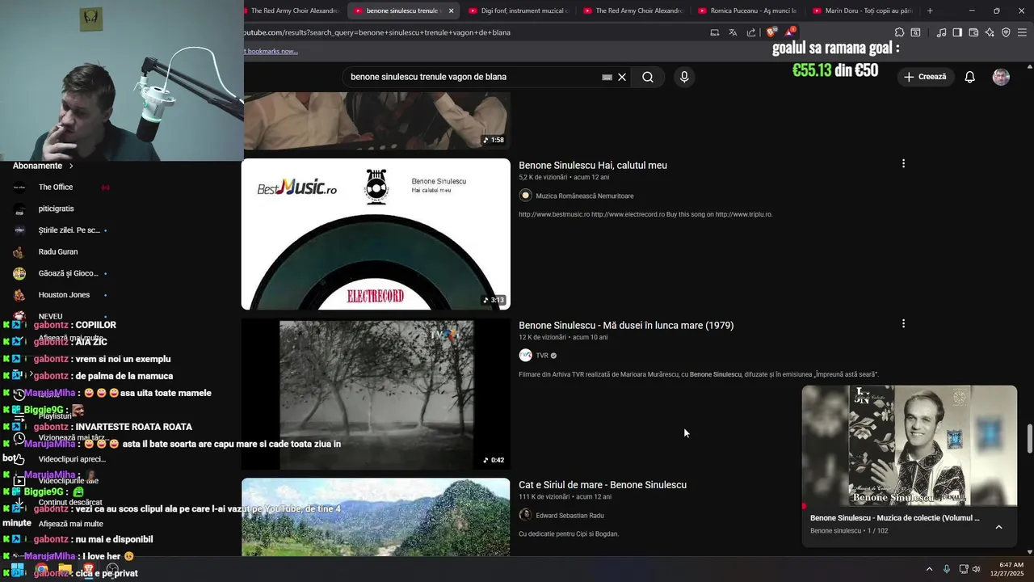This screenshot has height=582, width=1034.
Task: Start voice search with microphone icon
Action: (684, 77)
